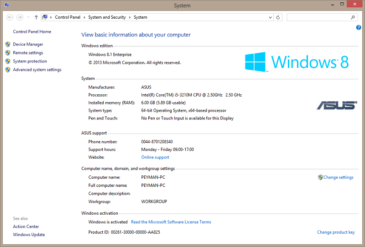Click the shield icon beside Device Manager
365x247 pixels.
pyautogui.click(x=8, y=44)
